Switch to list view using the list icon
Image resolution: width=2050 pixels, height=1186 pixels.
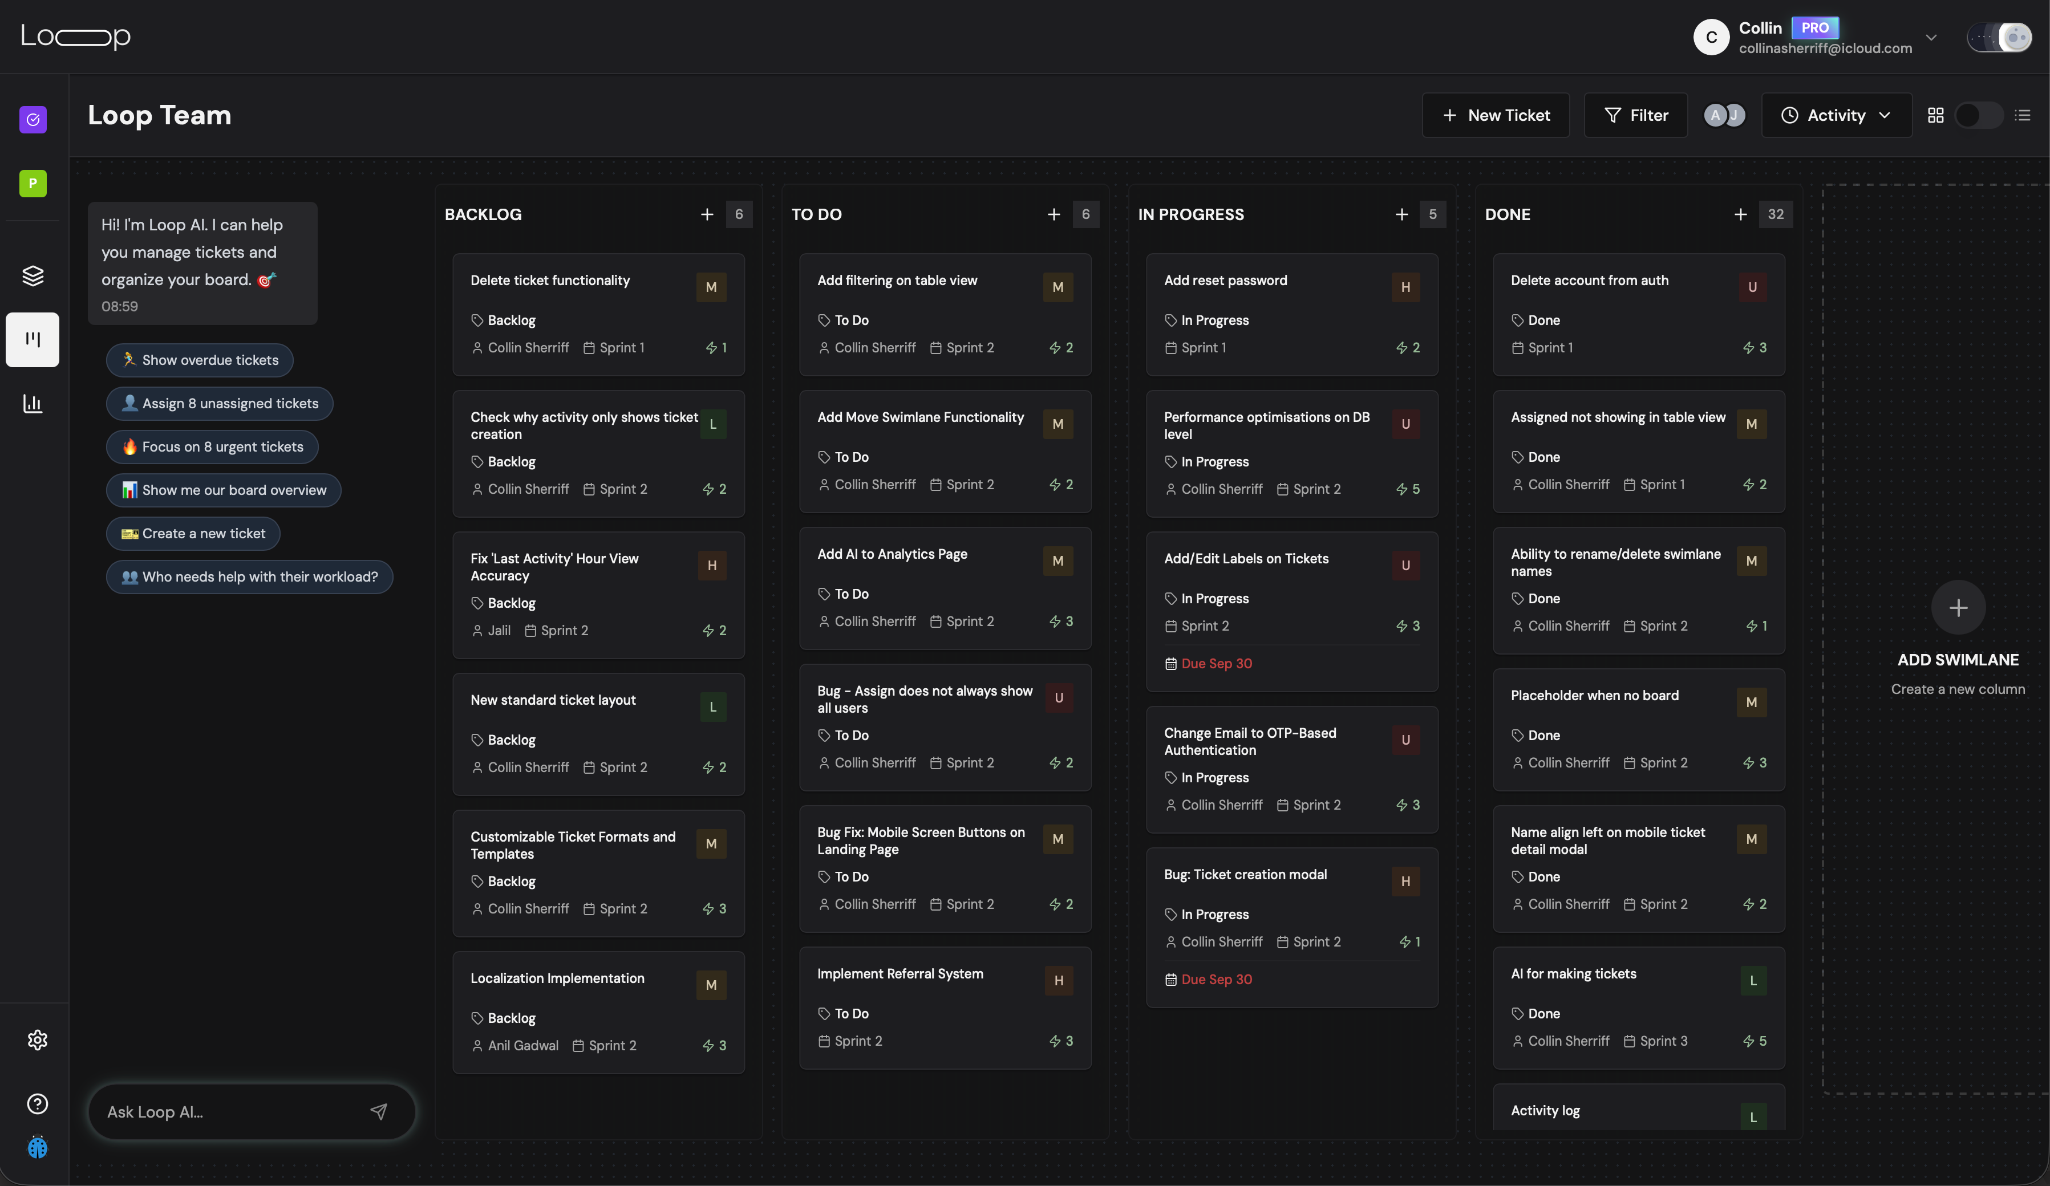(2024, 115)
